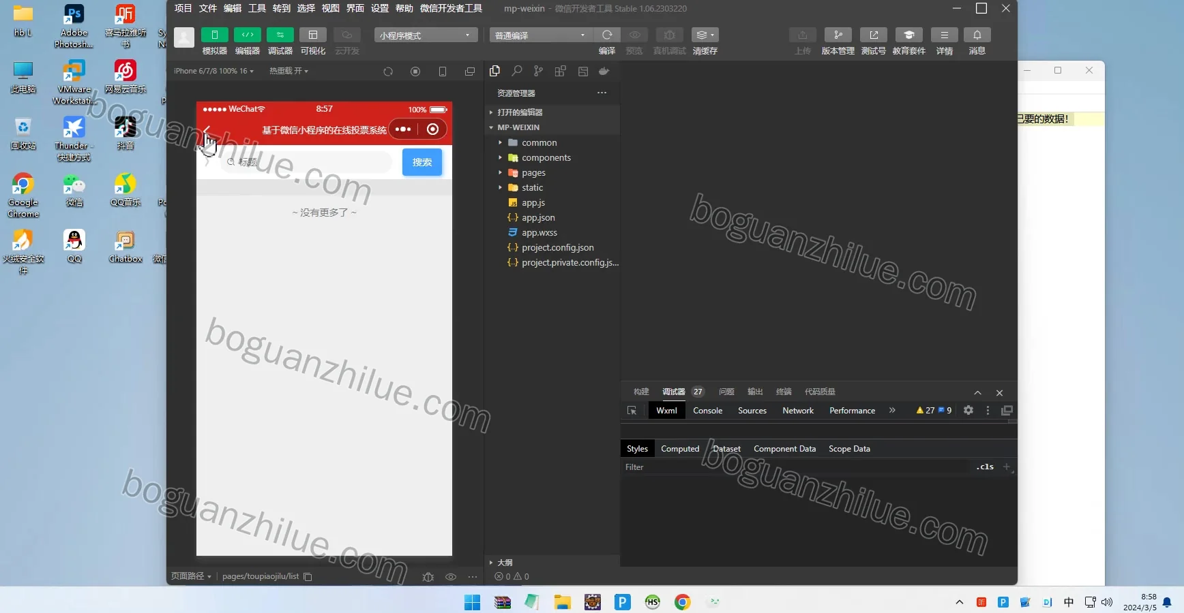The image size is (1184, 613).
Task: Click the Filter styles input field
Action: (795, 467)
